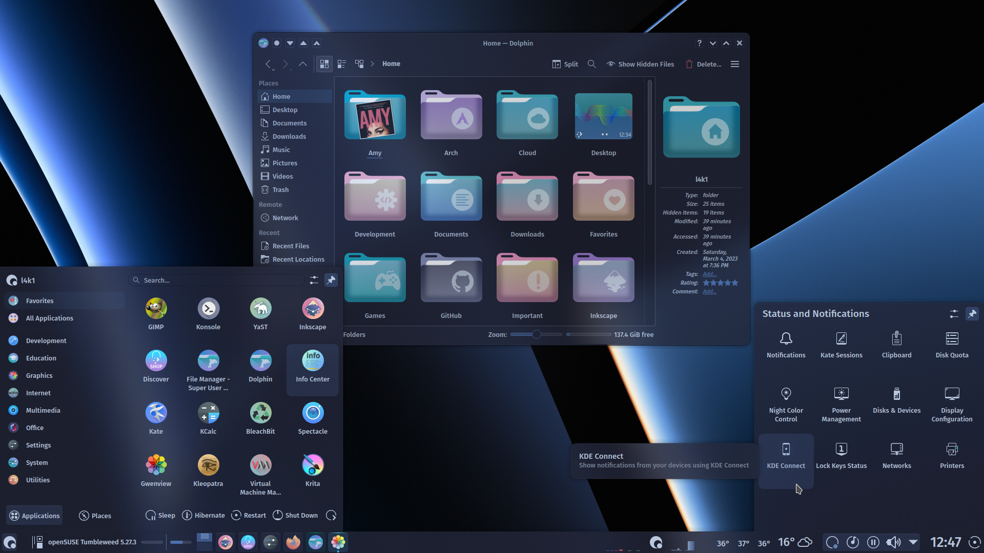
Task: Open Notifications in Status panel
Action: click(x=786, y=345)
